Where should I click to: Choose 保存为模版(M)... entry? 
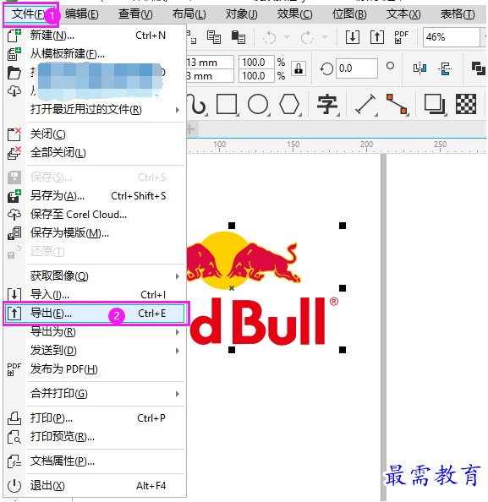(x=95, y=233)
